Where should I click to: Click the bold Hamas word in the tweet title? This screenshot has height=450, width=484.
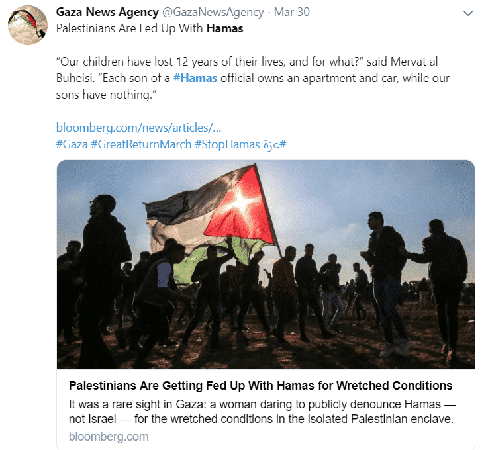point(224,28)
